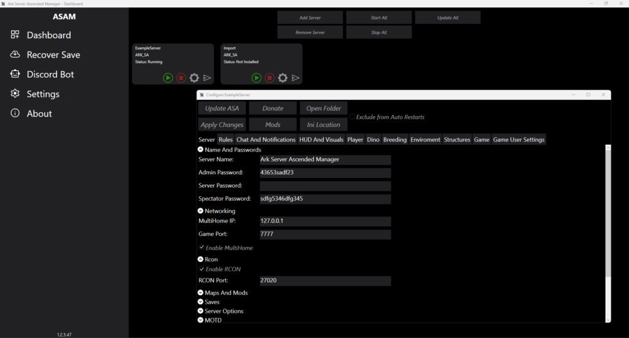Viewport: 629px width, 338px height.
Task: Open the Structures tab
Action: 457,139
